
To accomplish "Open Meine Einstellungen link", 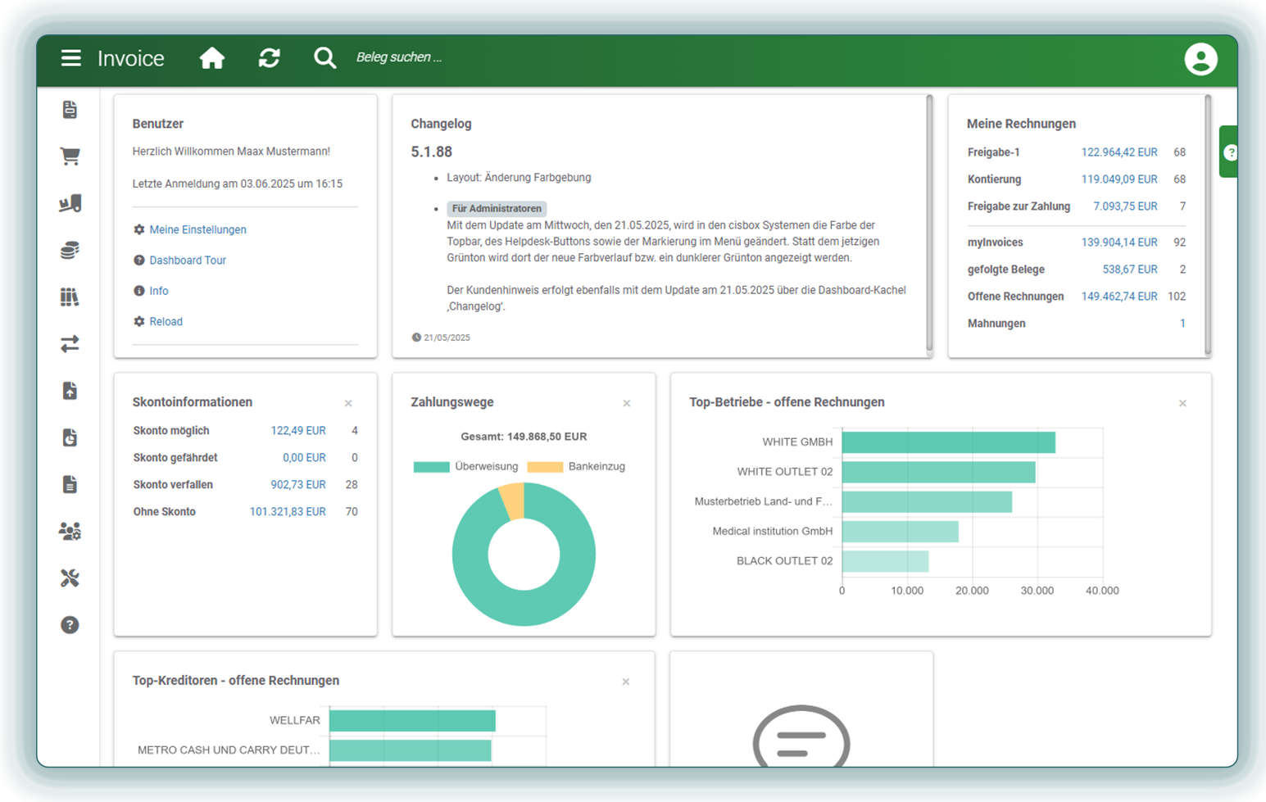I will 197,230.
